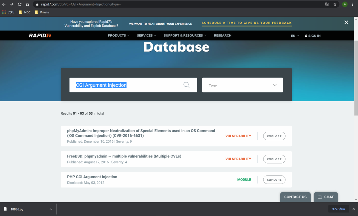Open PHP CGI Argument Injection result
358x216 pixels.
pyautogui.click(x=92, y=177)
